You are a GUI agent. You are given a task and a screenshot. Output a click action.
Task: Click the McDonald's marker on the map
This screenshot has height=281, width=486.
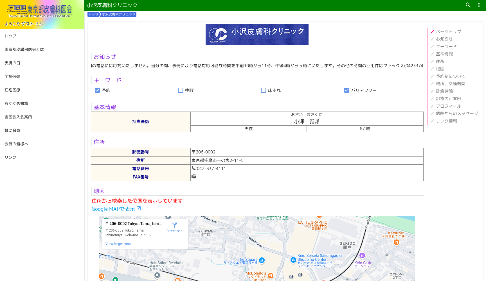270,276
